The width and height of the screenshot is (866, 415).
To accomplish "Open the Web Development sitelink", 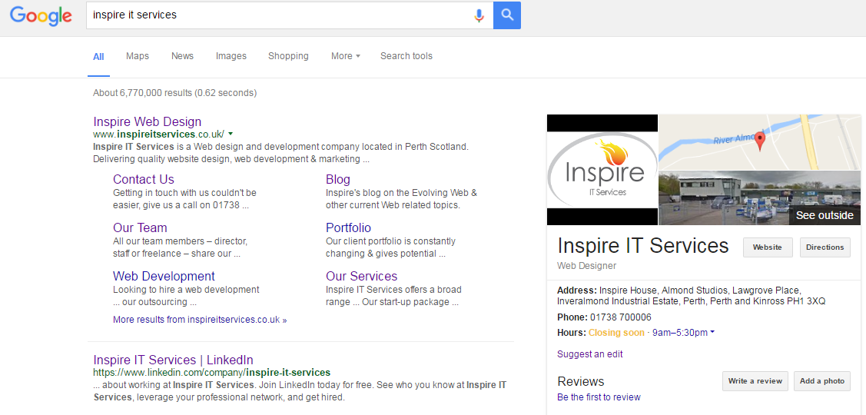I will (164, 276).
